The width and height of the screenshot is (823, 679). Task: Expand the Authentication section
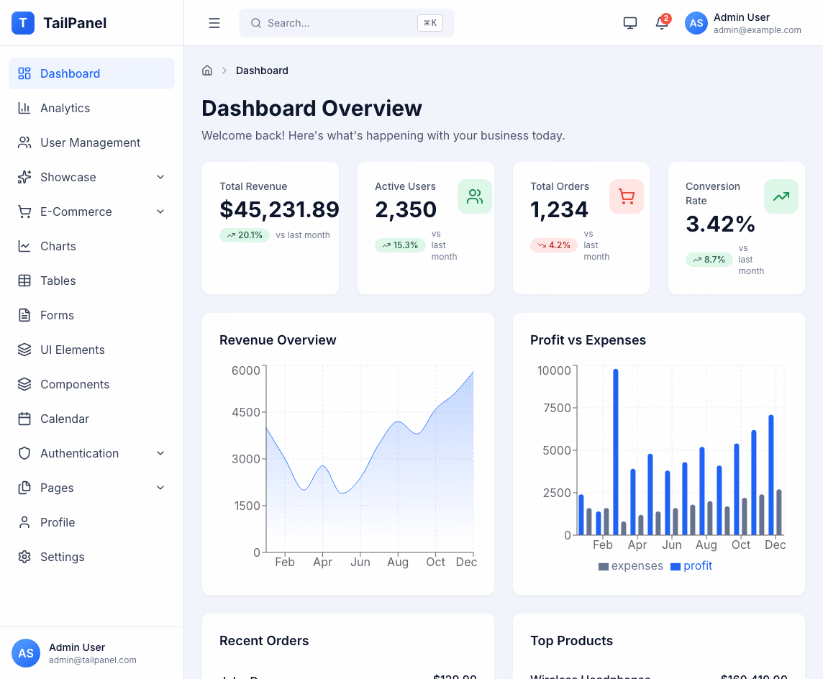pyautogui.click(x=79, y=453)
